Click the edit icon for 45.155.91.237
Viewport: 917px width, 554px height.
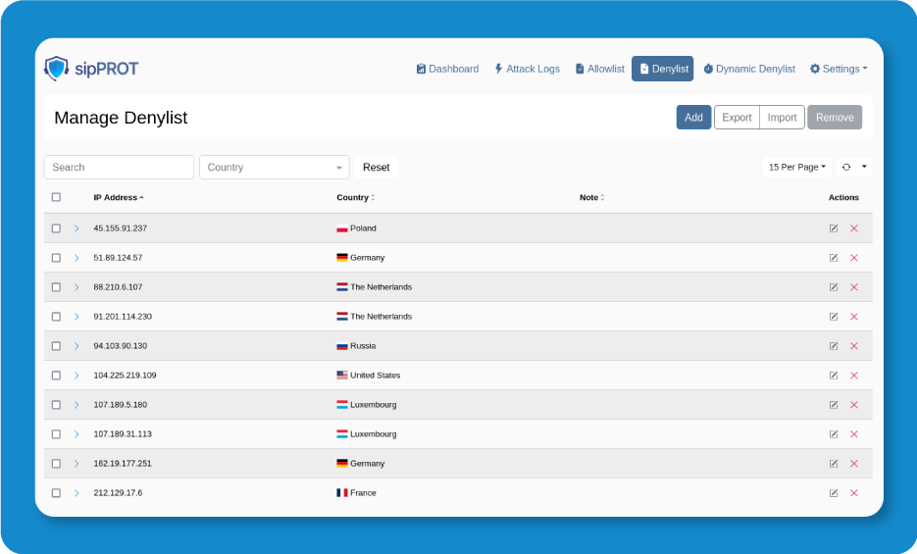834,228
